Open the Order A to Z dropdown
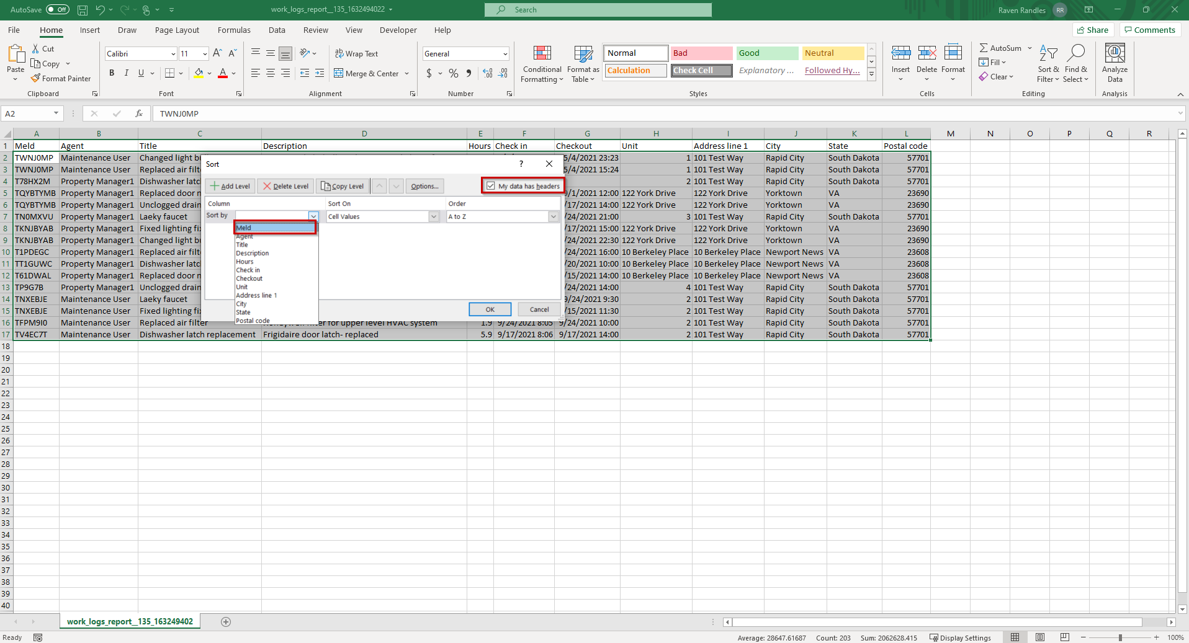The image size is (1189, 643). pyautogui.click(x=553, y=216)
